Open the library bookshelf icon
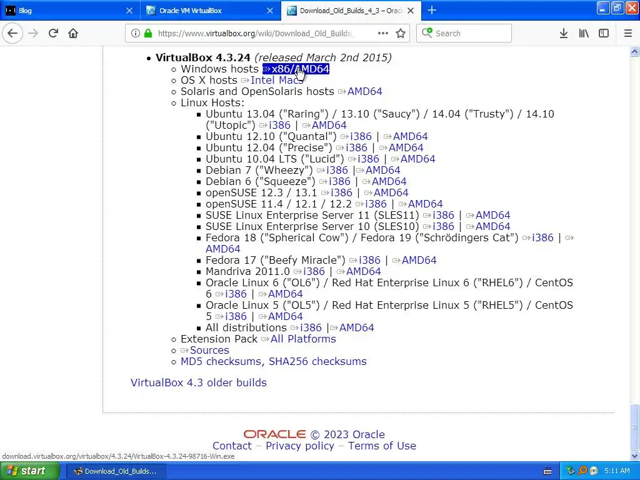 point(584,33)
